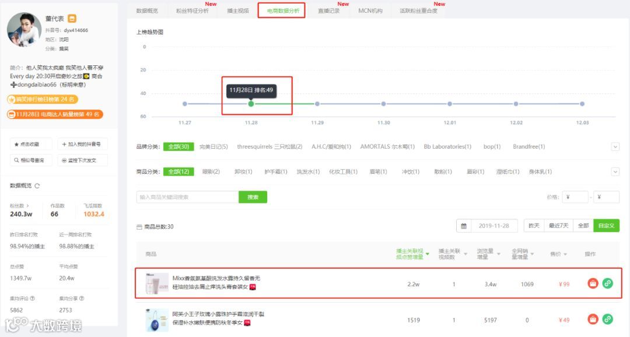This screenshot has width=630, height=337.
Task: Click the green 11.28 data point on chart
Action: (x=251, y=104)
